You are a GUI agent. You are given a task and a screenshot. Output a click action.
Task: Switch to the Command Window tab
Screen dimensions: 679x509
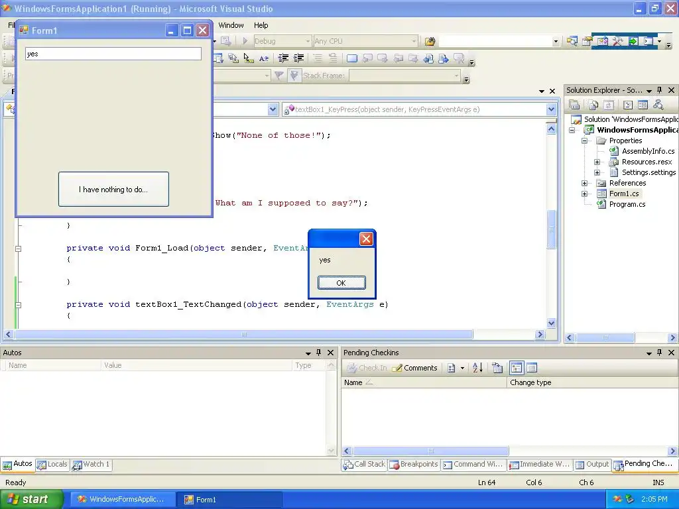tap(473, 465)
